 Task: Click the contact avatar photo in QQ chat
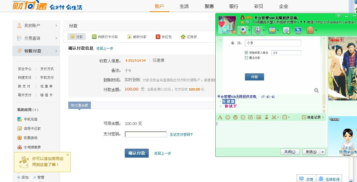[x=227, y=25]
